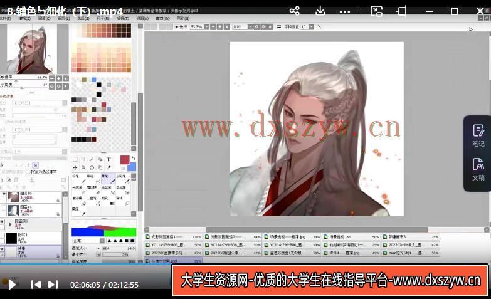Open the 选区(S) menu
The height and width of the screenshot is (299, 491).
click(x=83, y=18)
